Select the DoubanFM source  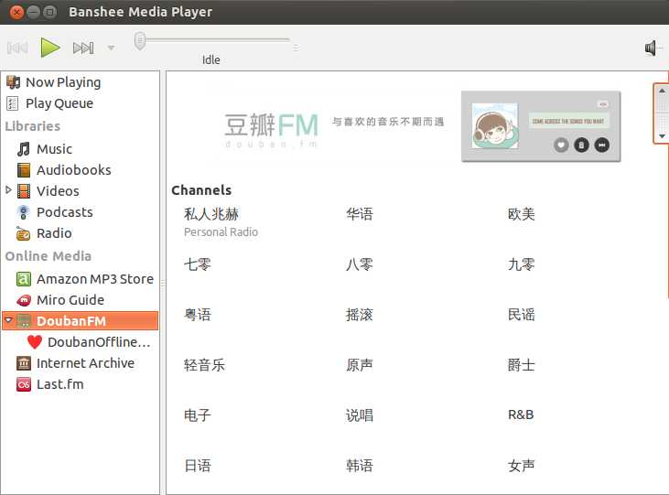pos(81,321)
